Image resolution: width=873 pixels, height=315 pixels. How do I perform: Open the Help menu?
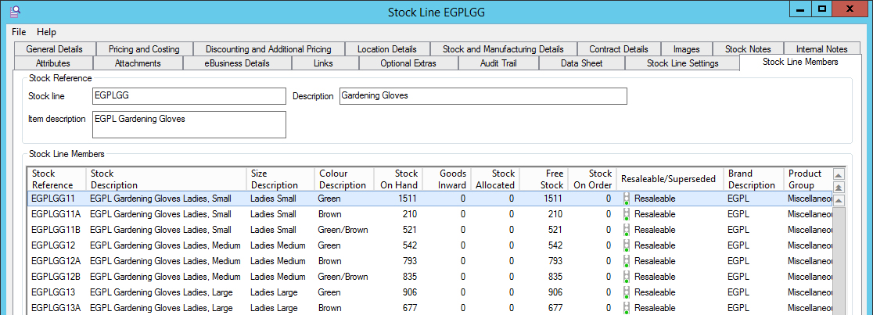(x=47, y=32)
